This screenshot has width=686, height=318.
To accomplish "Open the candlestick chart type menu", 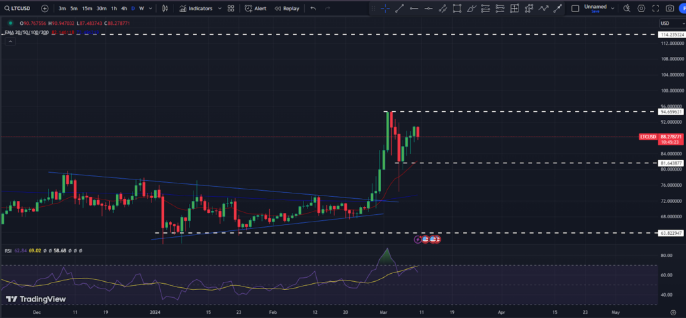I will (x=165, y=8).
